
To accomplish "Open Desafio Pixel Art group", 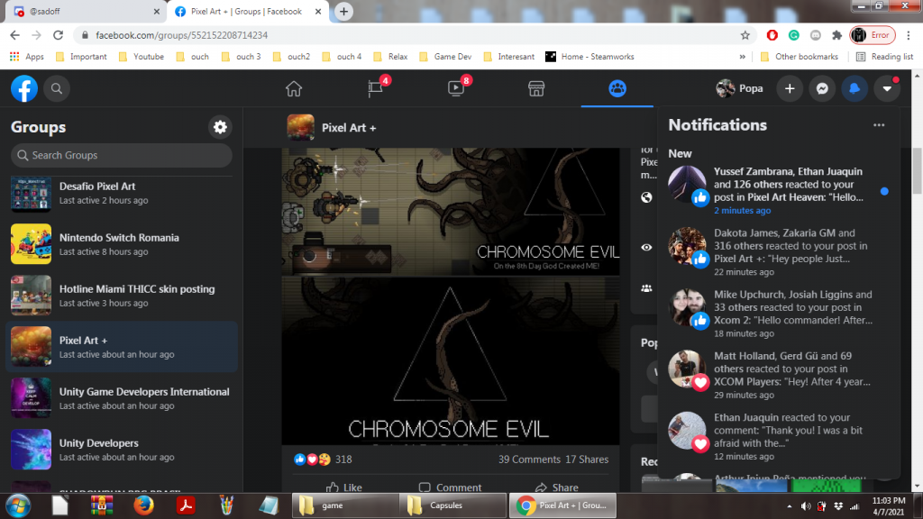I will tap(122, 193).
